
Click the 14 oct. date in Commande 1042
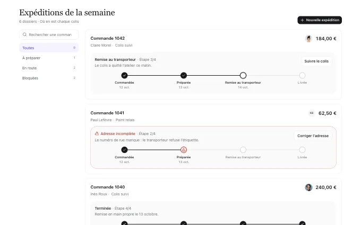pyautogui.click(x=243, y=87)
